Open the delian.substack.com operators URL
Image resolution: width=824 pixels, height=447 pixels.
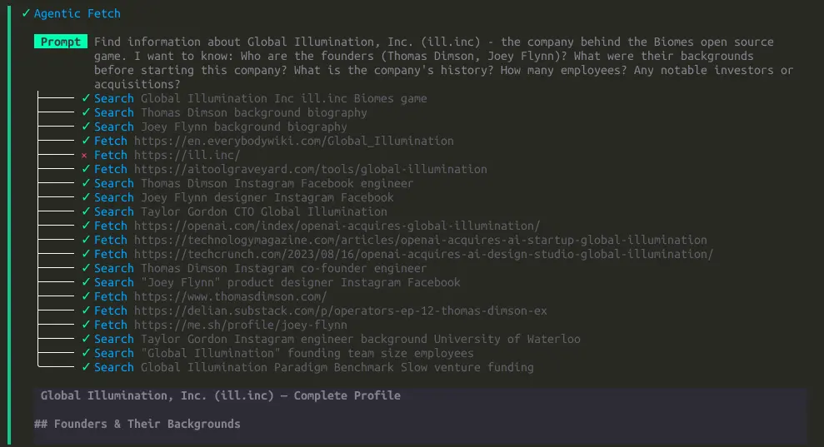[x=341, y=311]
